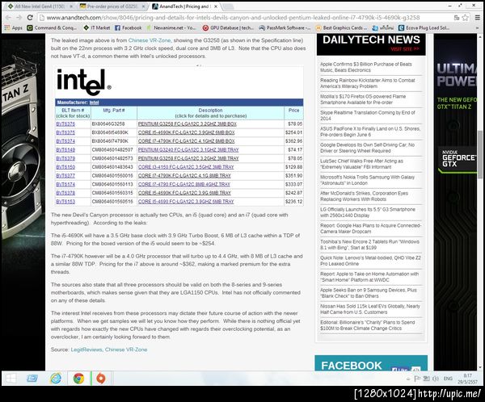Screen dimensions: 485x402
Task: Follow the Chinese VR-Zone source link at bottom
Action: [x=126, y=350]
